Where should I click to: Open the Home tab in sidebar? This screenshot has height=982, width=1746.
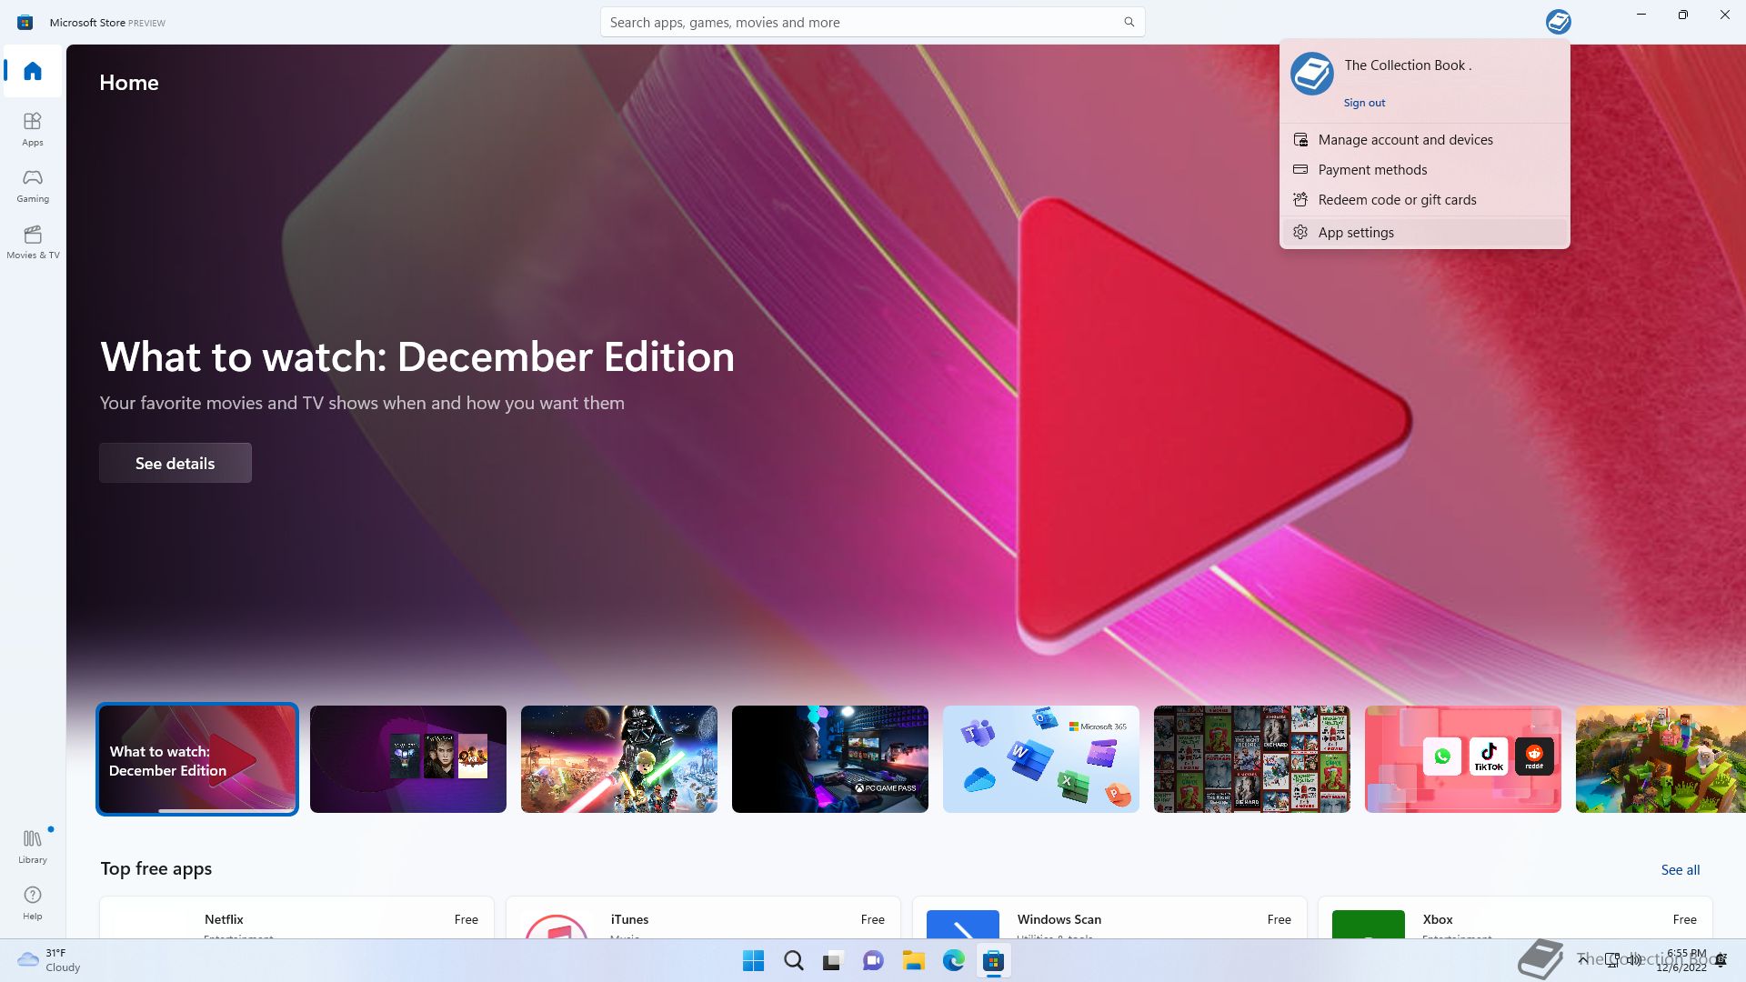pos(33,71)
